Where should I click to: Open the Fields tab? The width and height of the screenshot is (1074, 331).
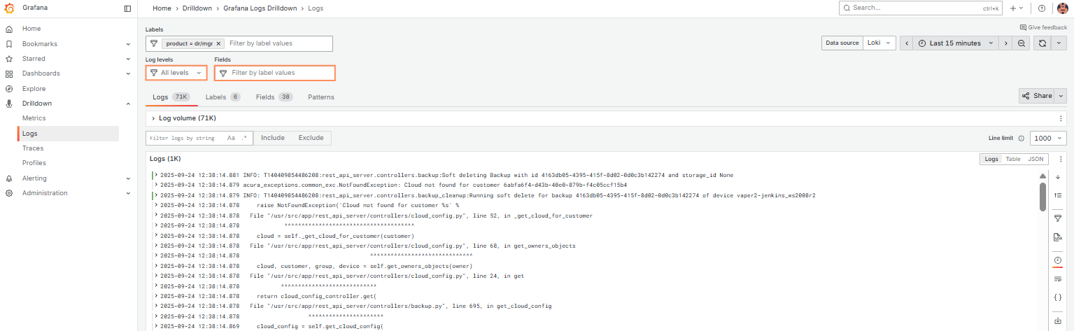pos(264,97)
